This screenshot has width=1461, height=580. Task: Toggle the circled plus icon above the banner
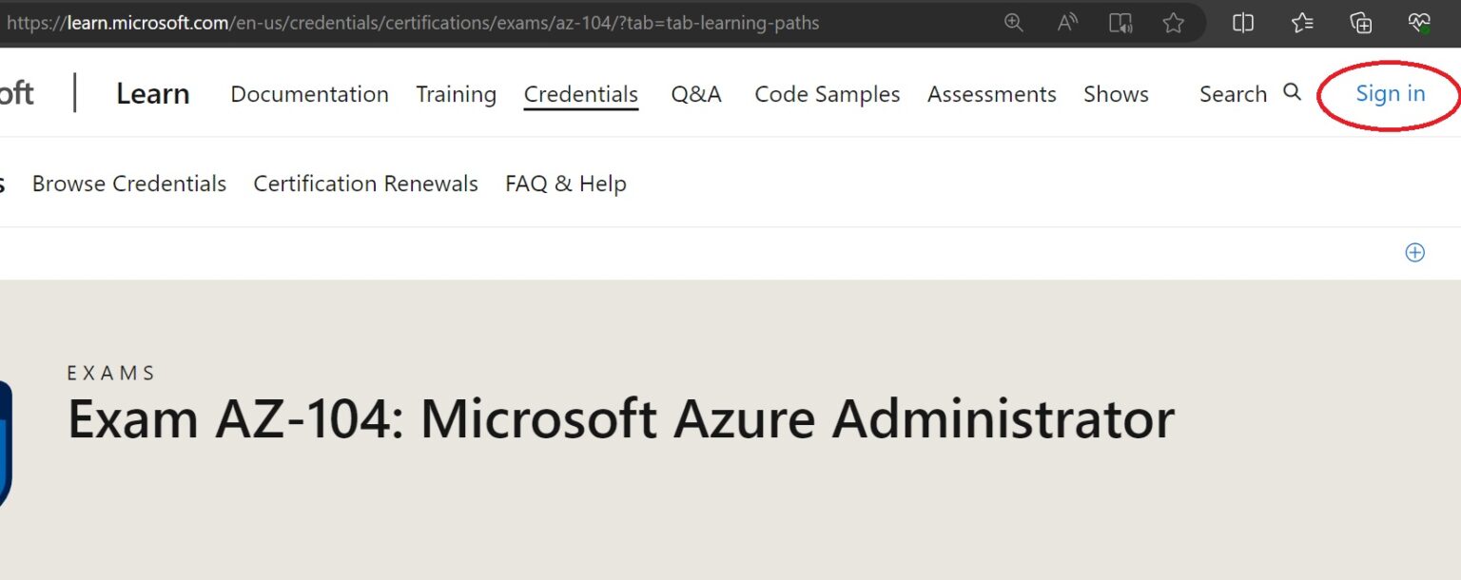[x=1414, y=252]
